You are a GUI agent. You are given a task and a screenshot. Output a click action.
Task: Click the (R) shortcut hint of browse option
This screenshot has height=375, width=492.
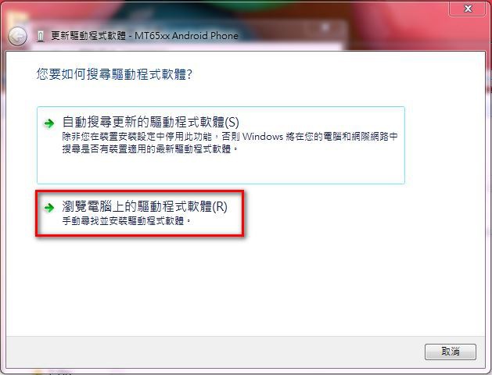[x=220, y=207]
